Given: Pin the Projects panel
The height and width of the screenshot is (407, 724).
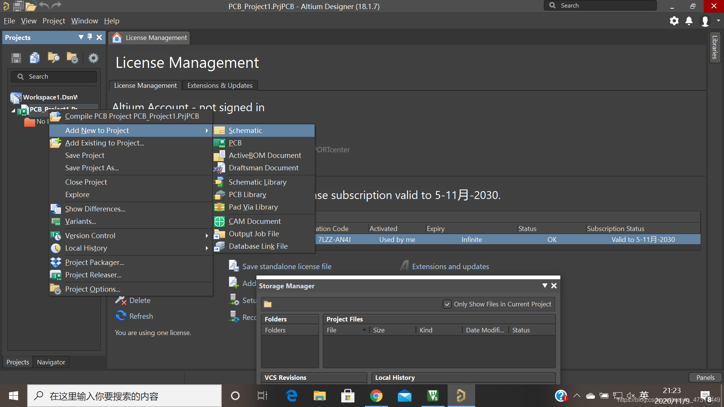Looking at the screenshot, I should [90, 37].
